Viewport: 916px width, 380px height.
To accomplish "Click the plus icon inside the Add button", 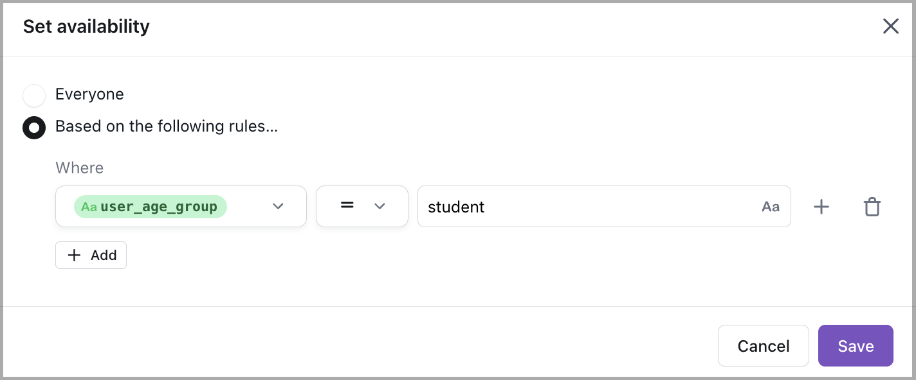I will coord(75,255).
